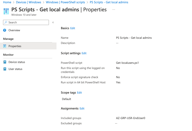The width and height of the screenshot is (192, 131).
Task: Click the Properties sidebar icon
Action: [5, 46]
